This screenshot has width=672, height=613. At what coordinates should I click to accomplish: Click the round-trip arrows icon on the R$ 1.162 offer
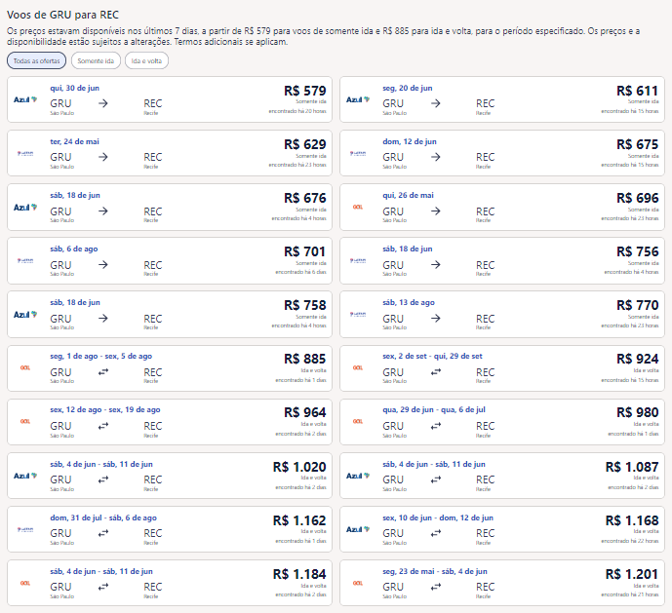coord(103,533)
